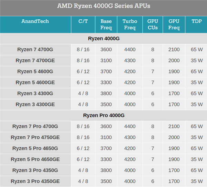
Task: Click the C/T column header
Action: pos(82,21)
